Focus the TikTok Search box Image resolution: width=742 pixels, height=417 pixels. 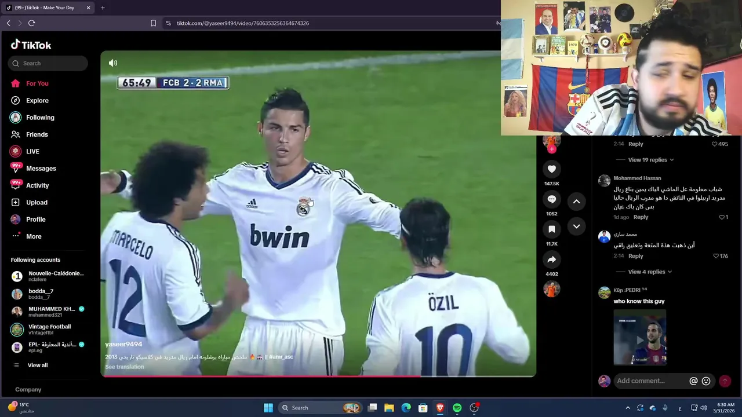pyautogui.click(x=49, y=63)
